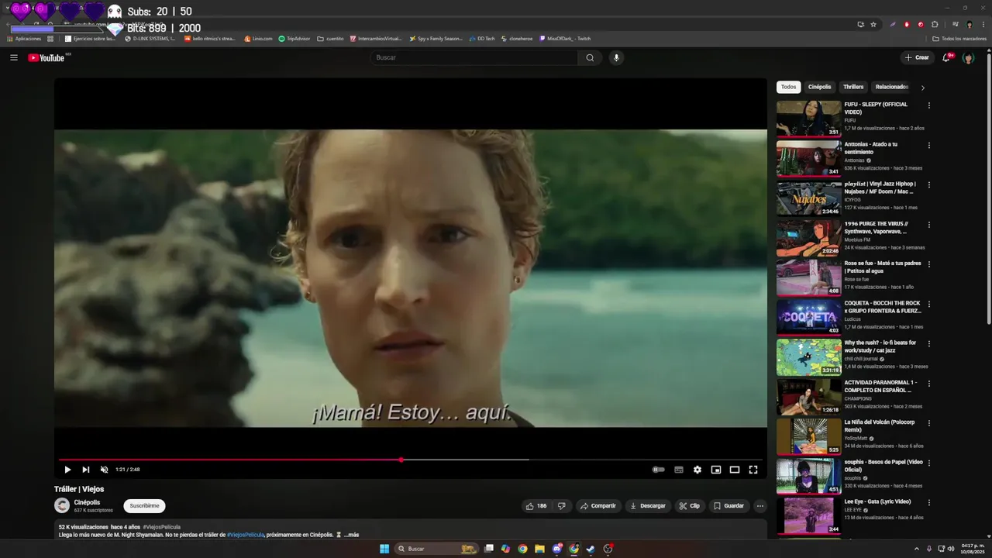Click the Buscar search input field

coord(474,57)
